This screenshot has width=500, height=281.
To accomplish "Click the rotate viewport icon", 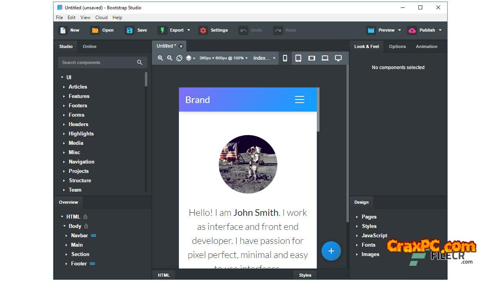I will (179, 58).
